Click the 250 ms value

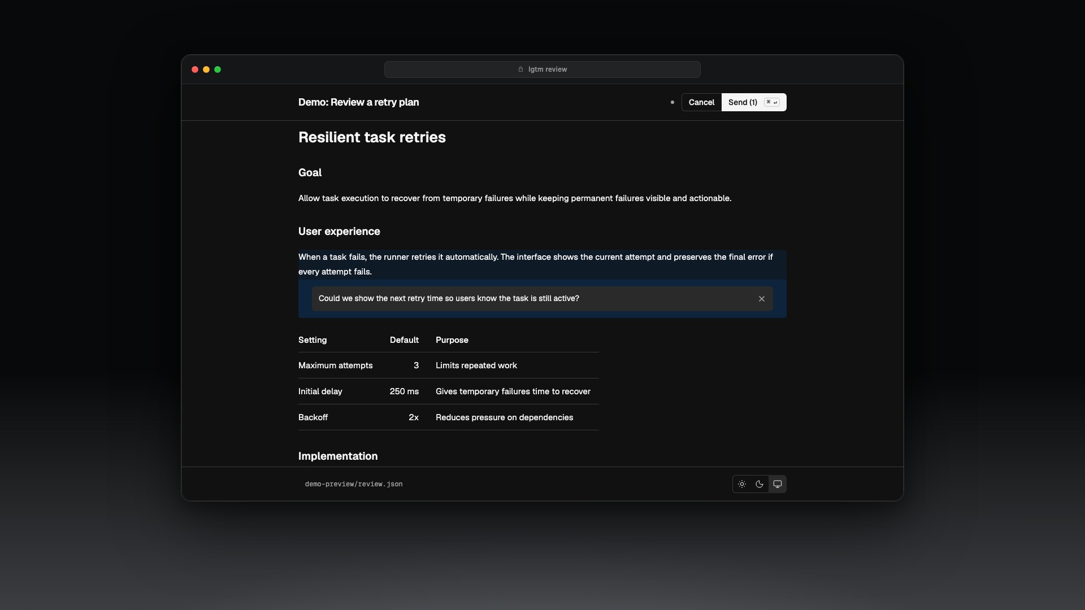pyautogui.click(x=404, y=391)
